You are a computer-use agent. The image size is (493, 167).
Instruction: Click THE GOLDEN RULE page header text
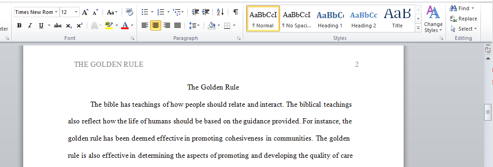coord(109,65)
